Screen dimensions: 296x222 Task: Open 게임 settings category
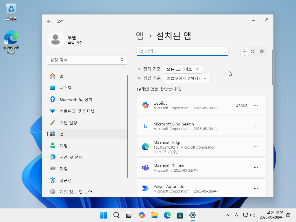click(87, 169)
